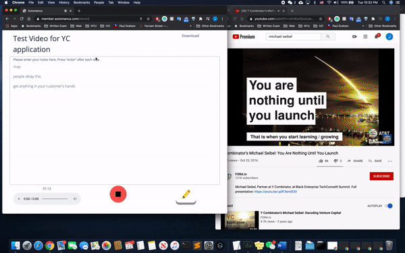Click Download in the Automanus page
Viewport: 405px width, 253px height.
click(x=190, y=36)
